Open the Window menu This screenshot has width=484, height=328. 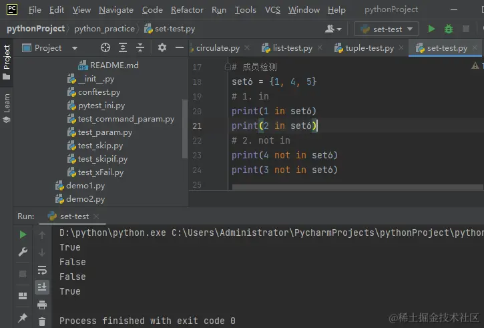[x=304, y=10]
